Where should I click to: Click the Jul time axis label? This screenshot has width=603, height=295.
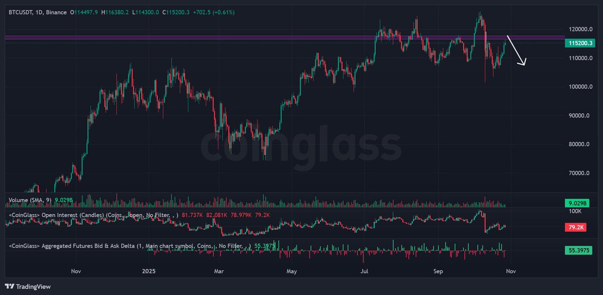tap(364, 270)
